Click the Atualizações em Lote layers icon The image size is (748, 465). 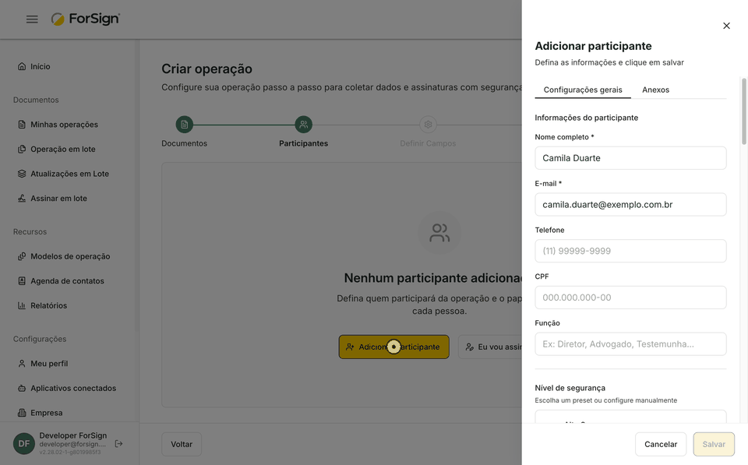22,174
